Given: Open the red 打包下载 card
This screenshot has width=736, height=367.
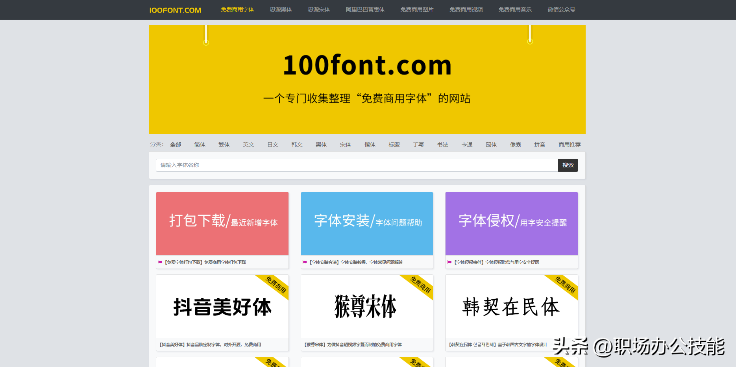Looking at the screenshot, I should coord(222,224).
